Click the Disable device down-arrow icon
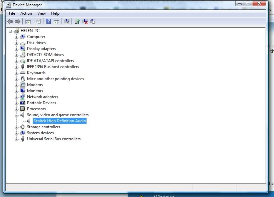274x197 pixels. click(93, 22)
